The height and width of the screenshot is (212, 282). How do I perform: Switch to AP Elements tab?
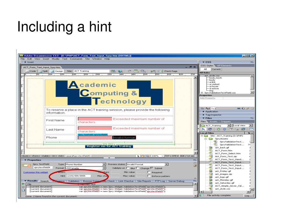click(x=224, y=66)
